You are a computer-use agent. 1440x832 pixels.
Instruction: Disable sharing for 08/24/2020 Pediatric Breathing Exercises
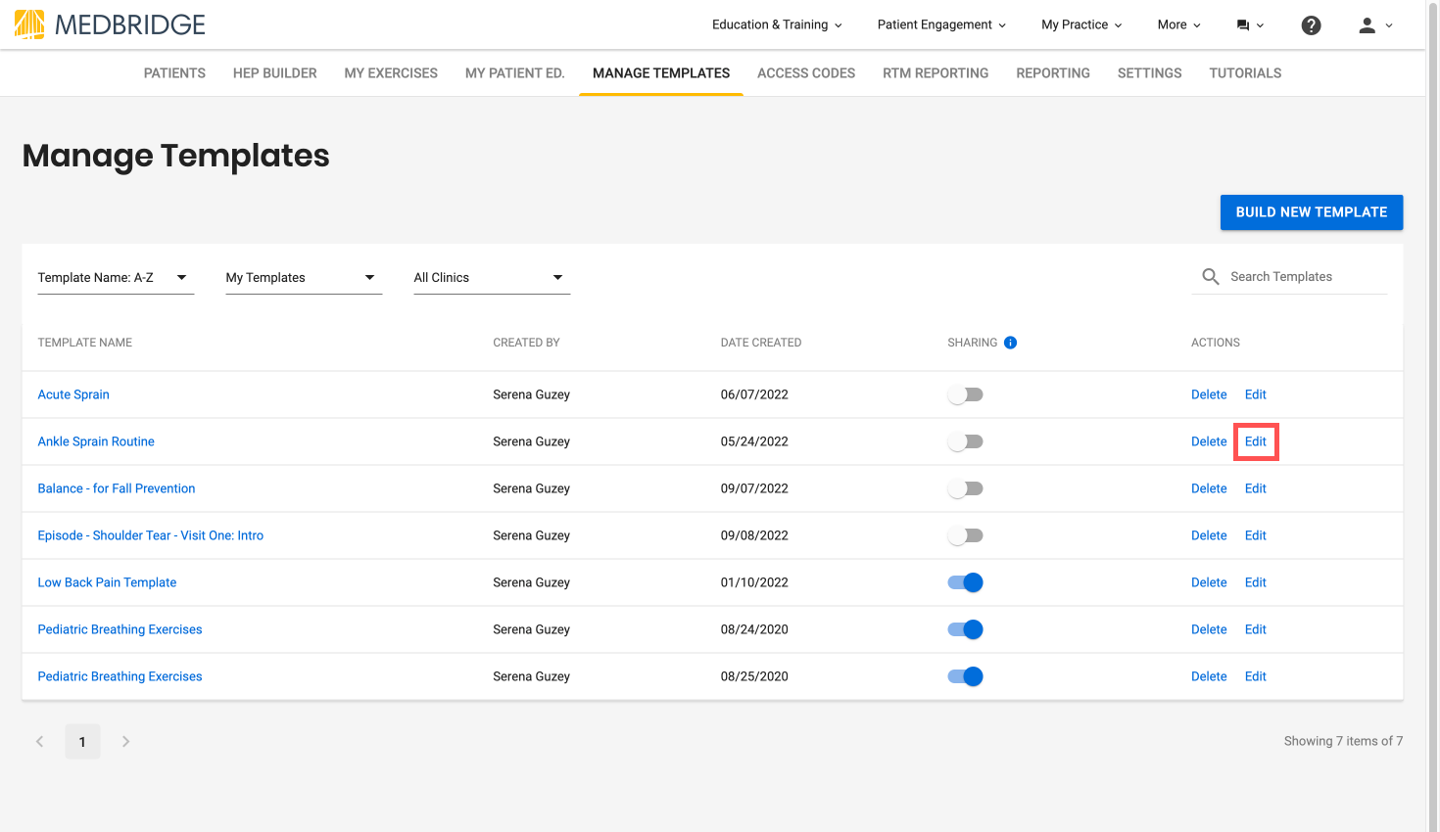[x=965, y=629]
